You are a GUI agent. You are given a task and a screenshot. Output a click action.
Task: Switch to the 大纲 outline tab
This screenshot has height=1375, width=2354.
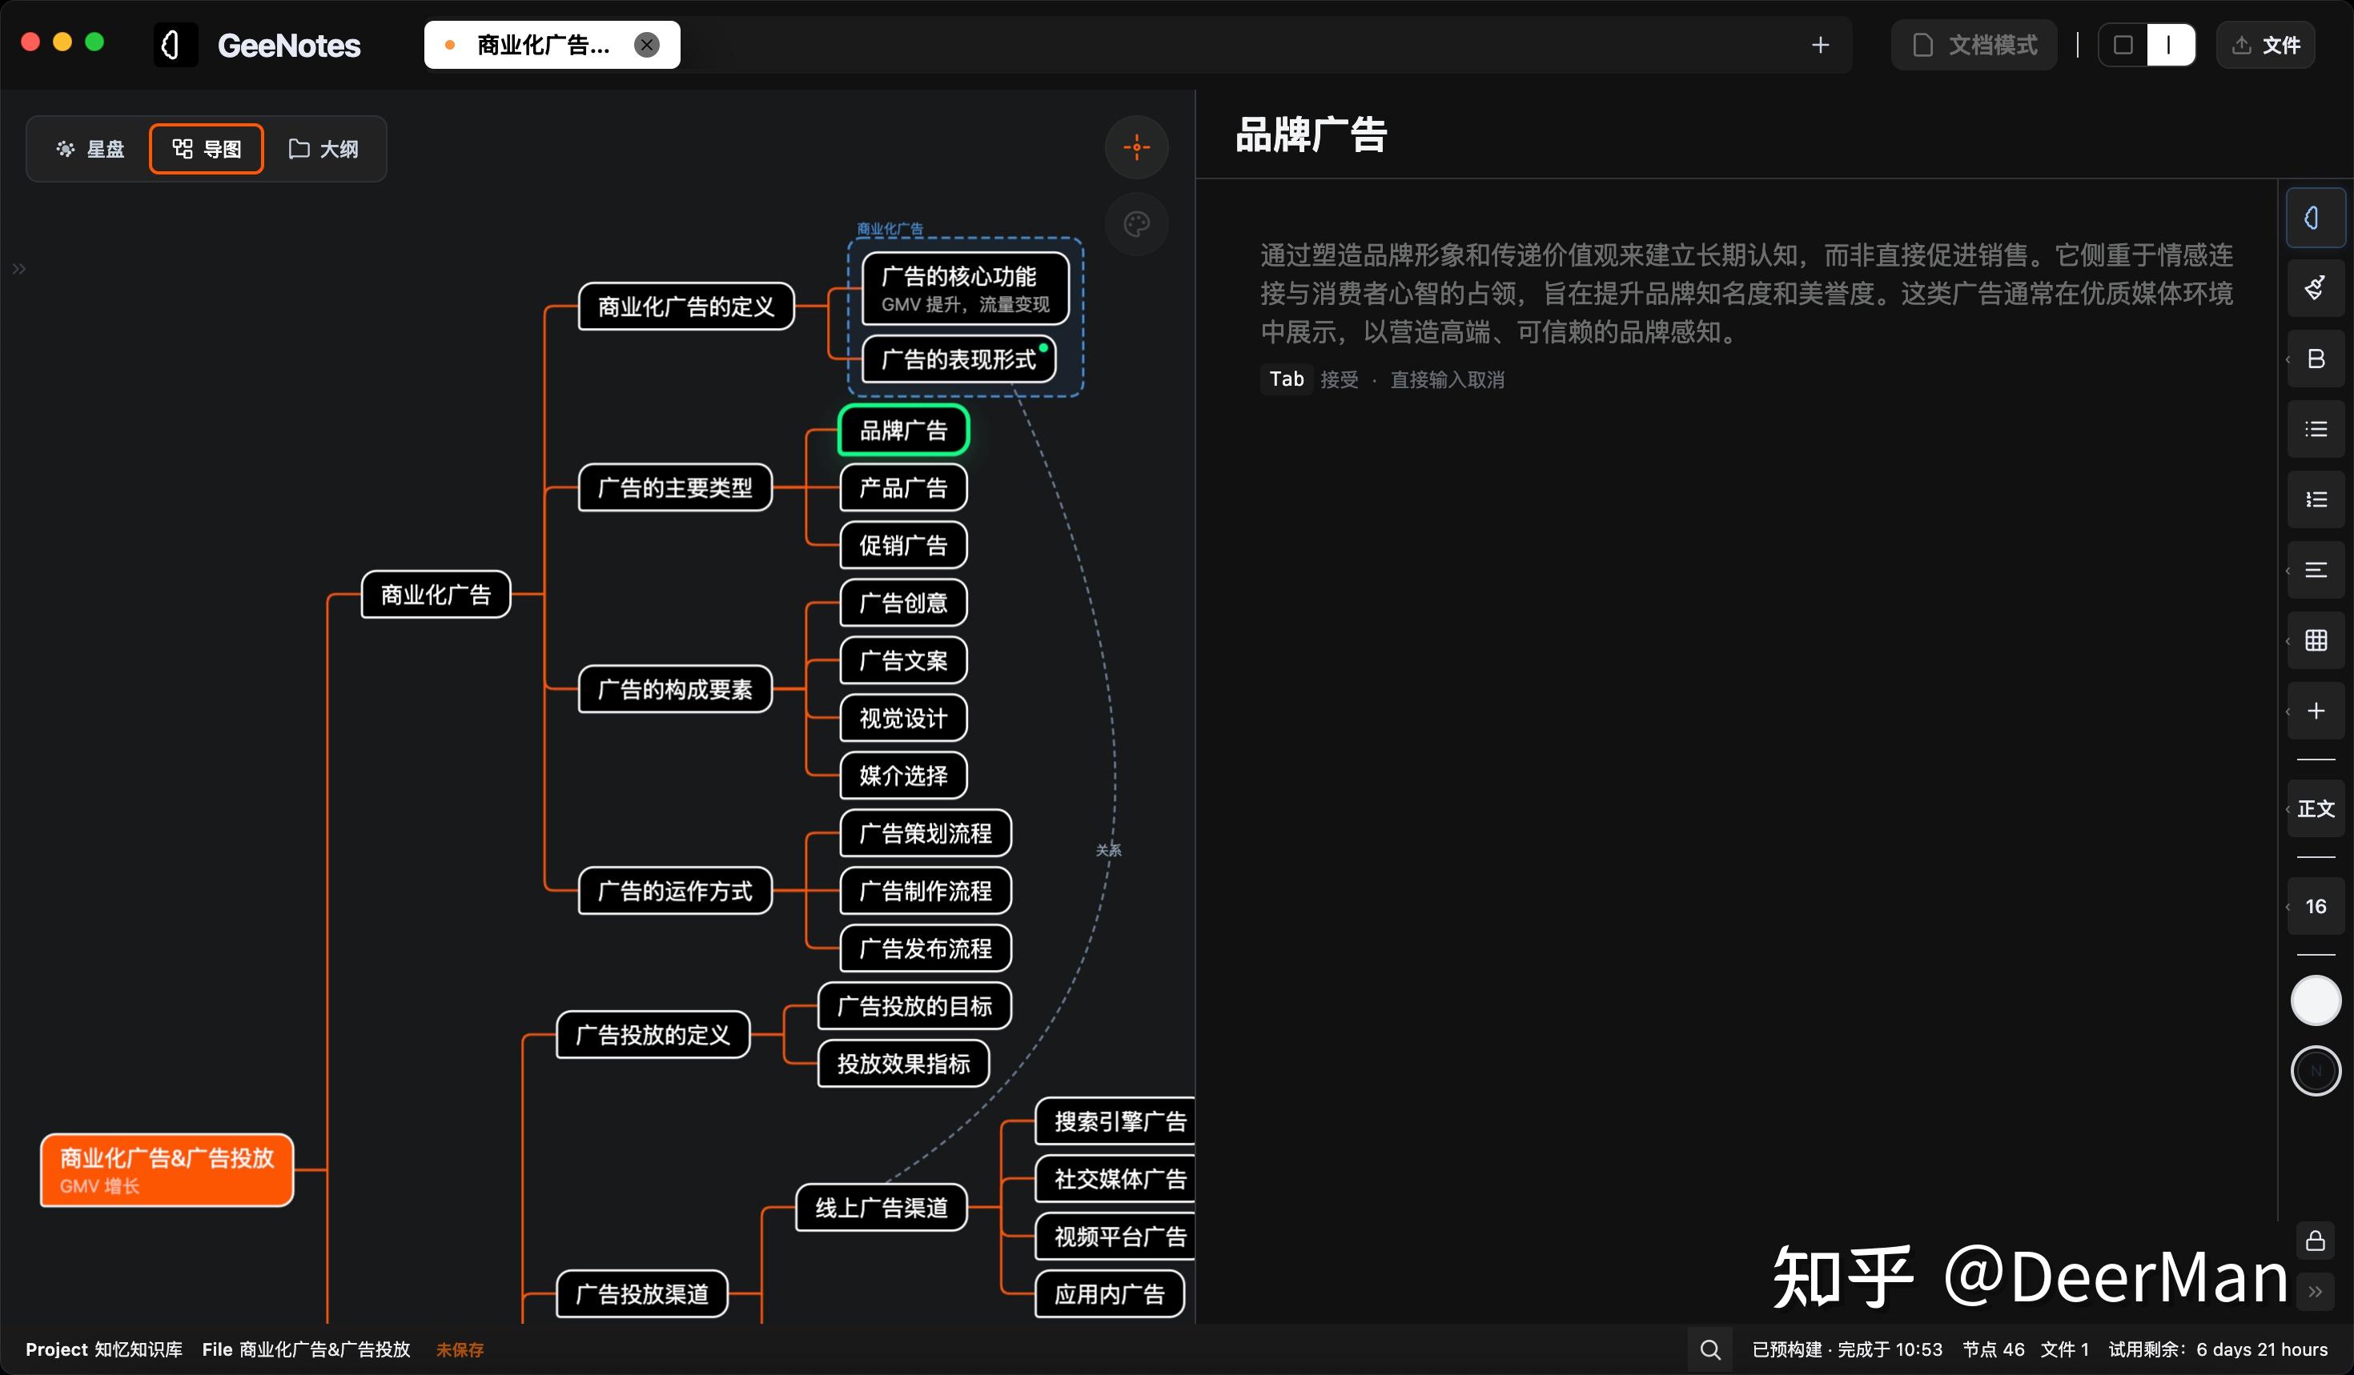(x=323, y=150)
